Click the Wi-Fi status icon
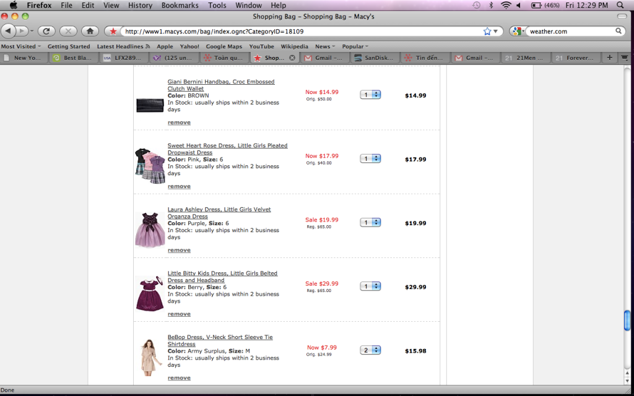 pos(506,5)
